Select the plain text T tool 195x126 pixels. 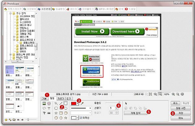(49, 108)
